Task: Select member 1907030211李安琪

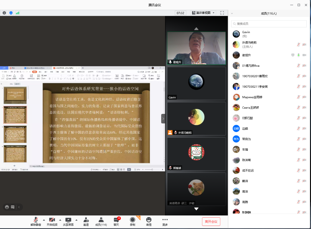Action: pyautogui.click(x=269, y=86)
